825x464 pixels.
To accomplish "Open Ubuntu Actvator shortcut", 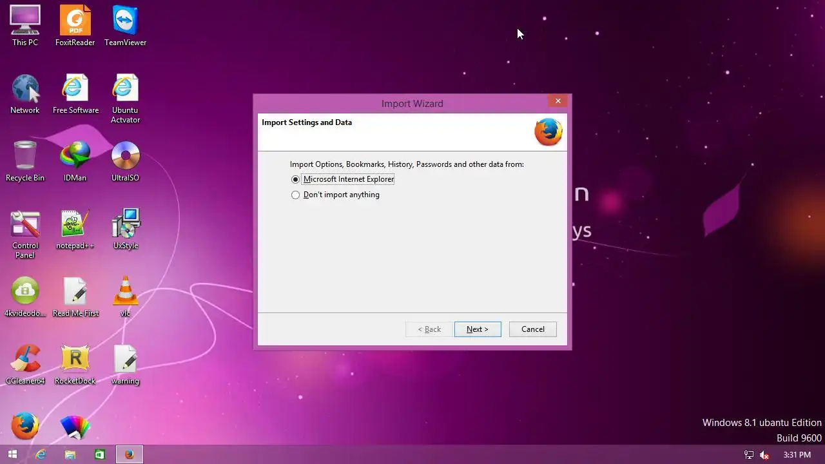I will [x=125, y=99].
